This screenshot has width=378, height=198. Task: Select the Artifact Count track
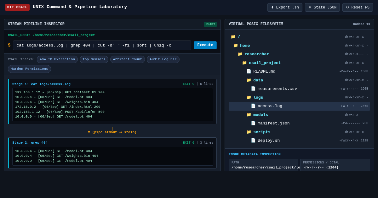(128, 59)
